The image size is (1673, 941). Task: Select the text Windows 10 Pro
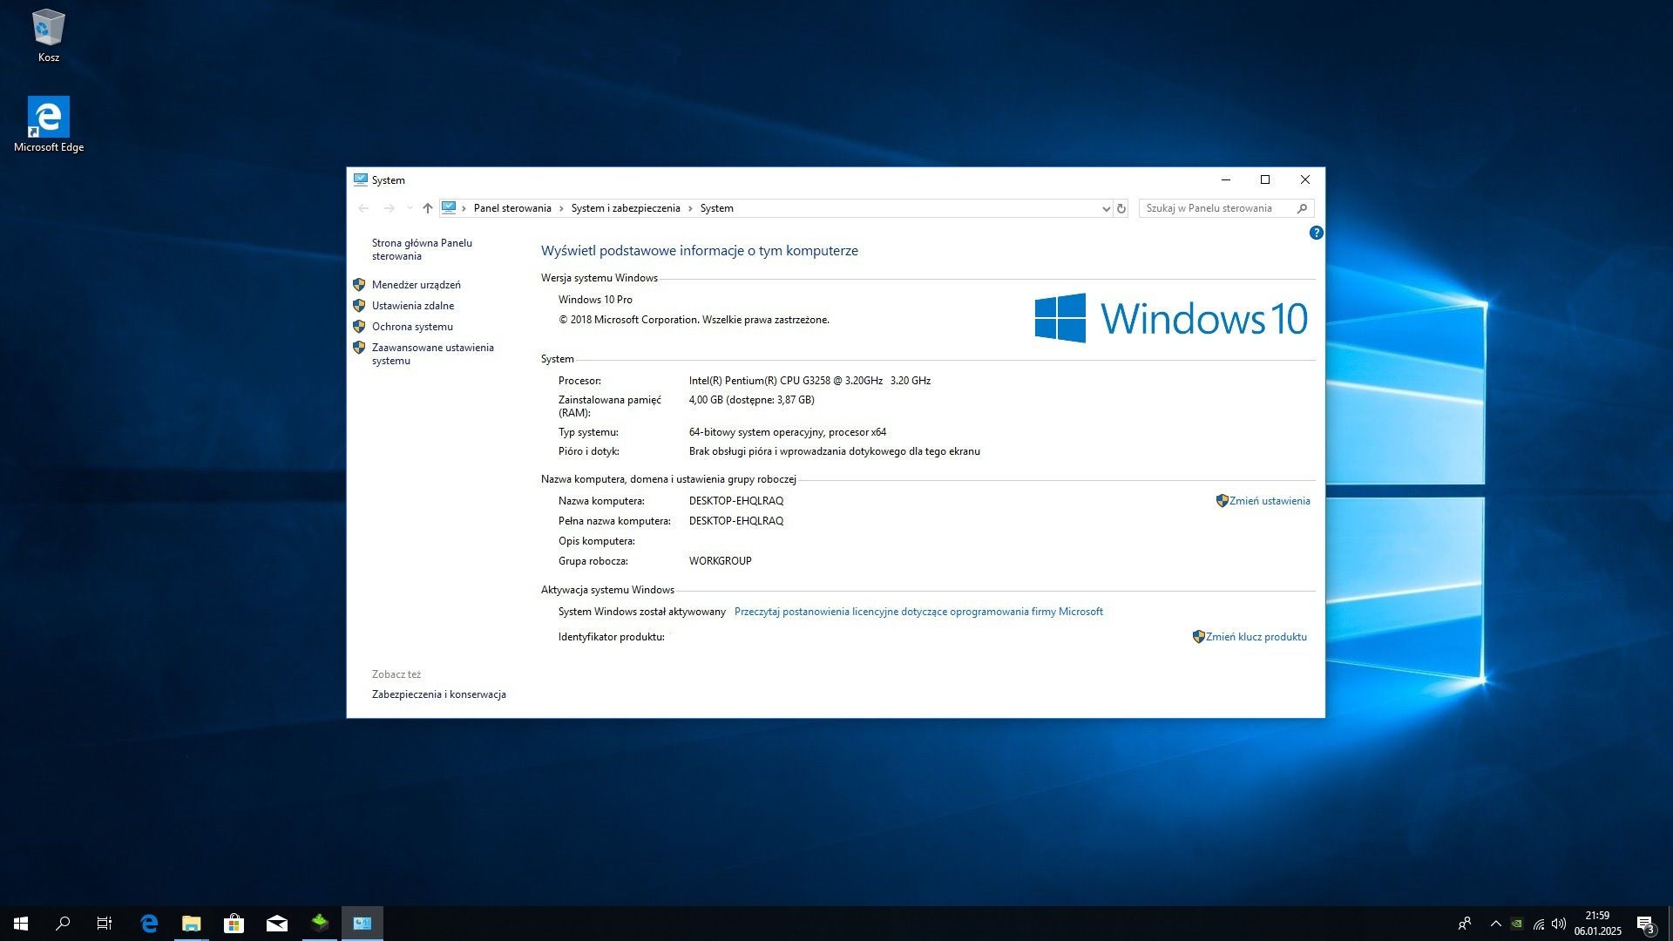(x=595, y=300)
